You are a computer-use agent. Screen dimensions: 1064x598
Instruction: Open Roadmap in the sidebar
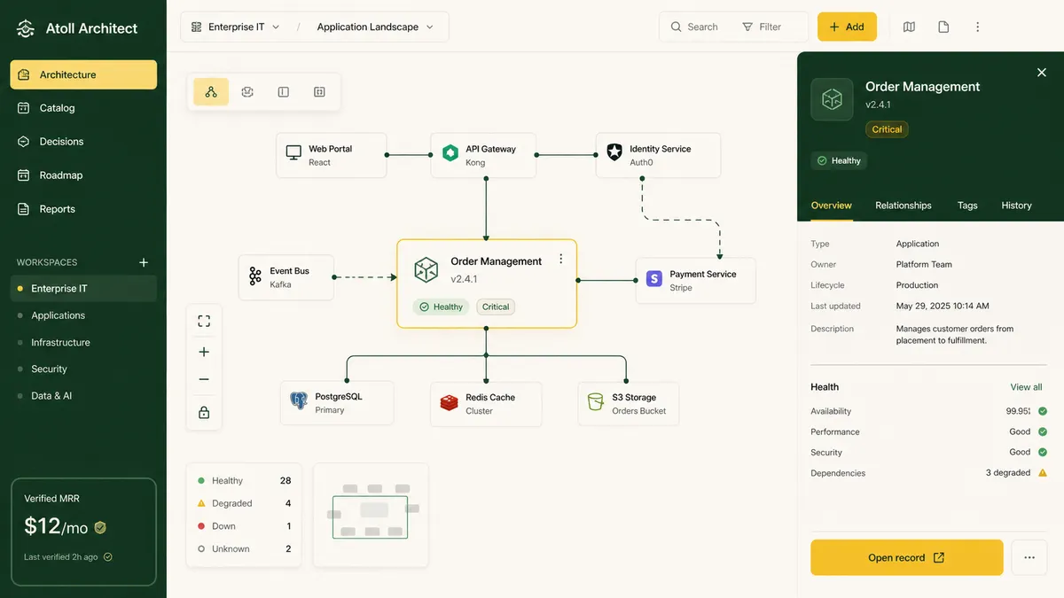83,175
